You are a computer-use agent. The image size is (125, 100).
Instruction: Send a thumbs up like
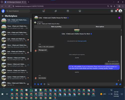point(120,84)
